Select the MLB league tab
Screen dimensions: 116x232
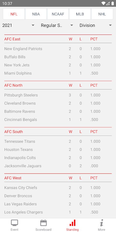point(80,14)
